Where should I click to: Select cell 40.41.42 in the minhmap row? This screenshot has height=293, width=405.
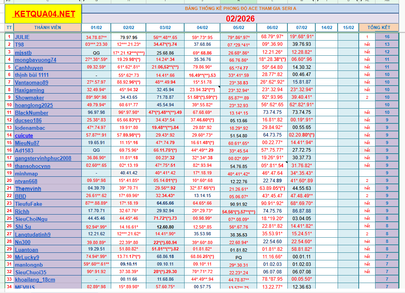pos(128,173)
